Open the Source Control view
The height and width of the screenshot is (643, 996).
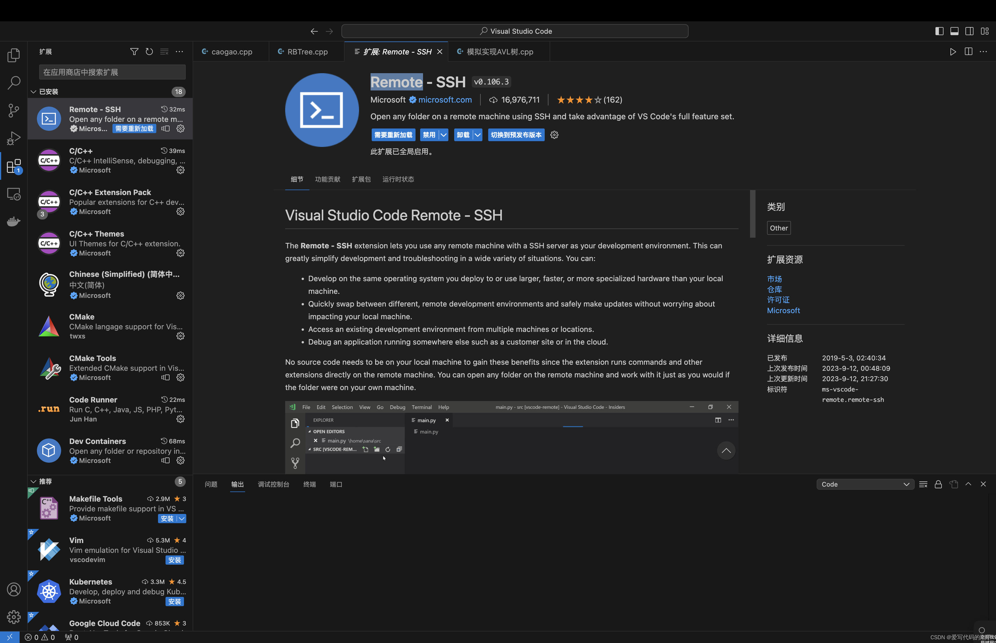point(13,110)
